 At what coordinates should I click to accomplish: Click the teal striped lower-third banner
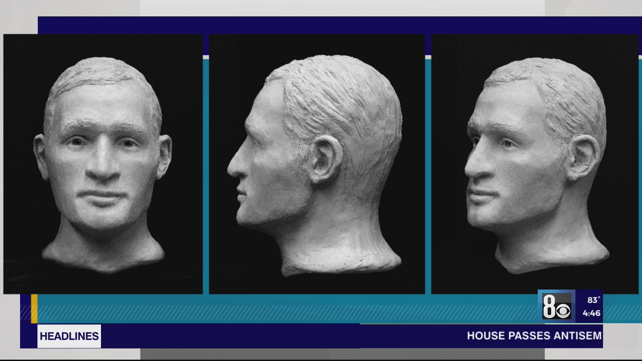click(x=267, y=313)
